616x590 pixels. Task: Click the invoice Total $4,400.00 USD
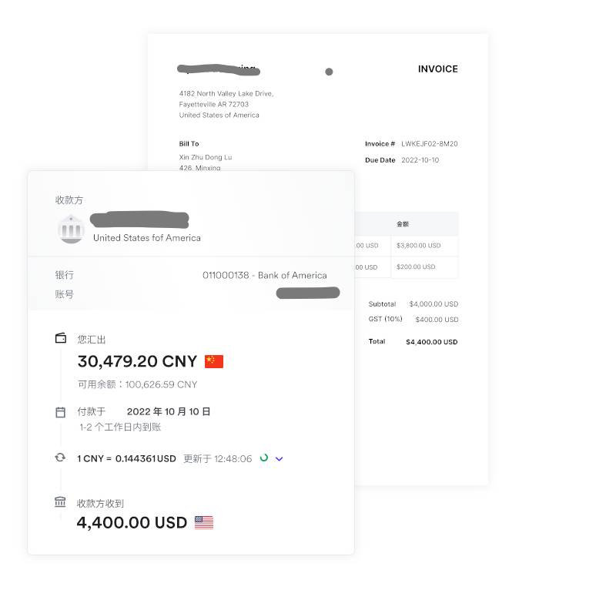point(431,342)
